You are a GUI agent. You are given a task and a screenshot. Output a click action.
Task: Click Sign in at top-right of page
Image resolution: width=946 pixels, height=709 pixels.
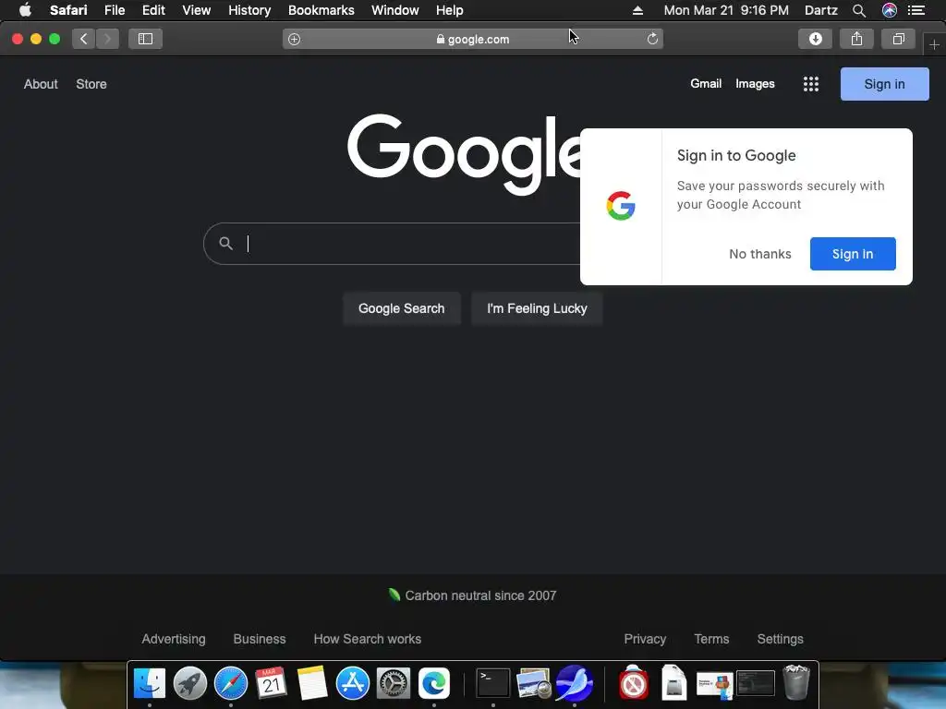[x=884, y=84]
